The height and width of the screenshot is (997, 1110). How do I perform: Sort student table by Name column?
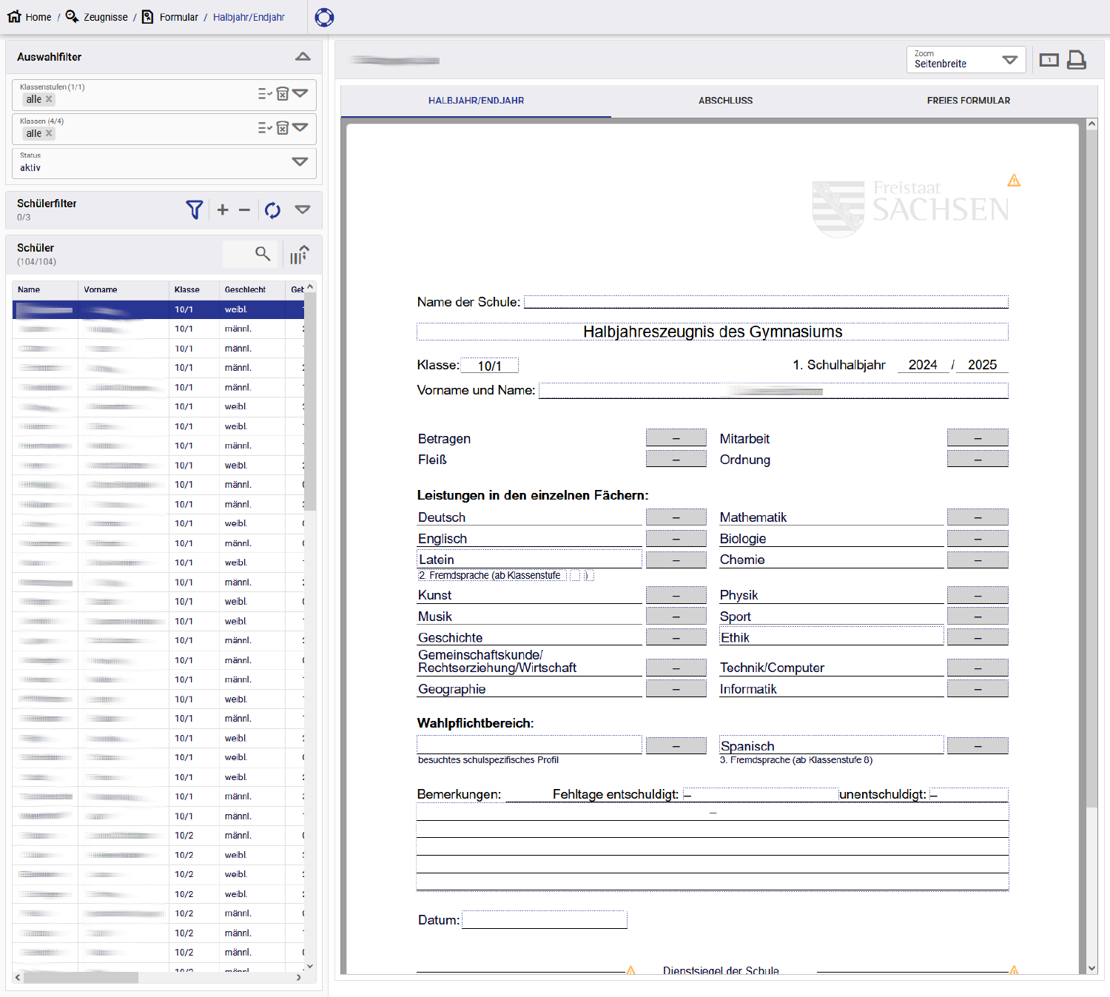tap(45, 289)
